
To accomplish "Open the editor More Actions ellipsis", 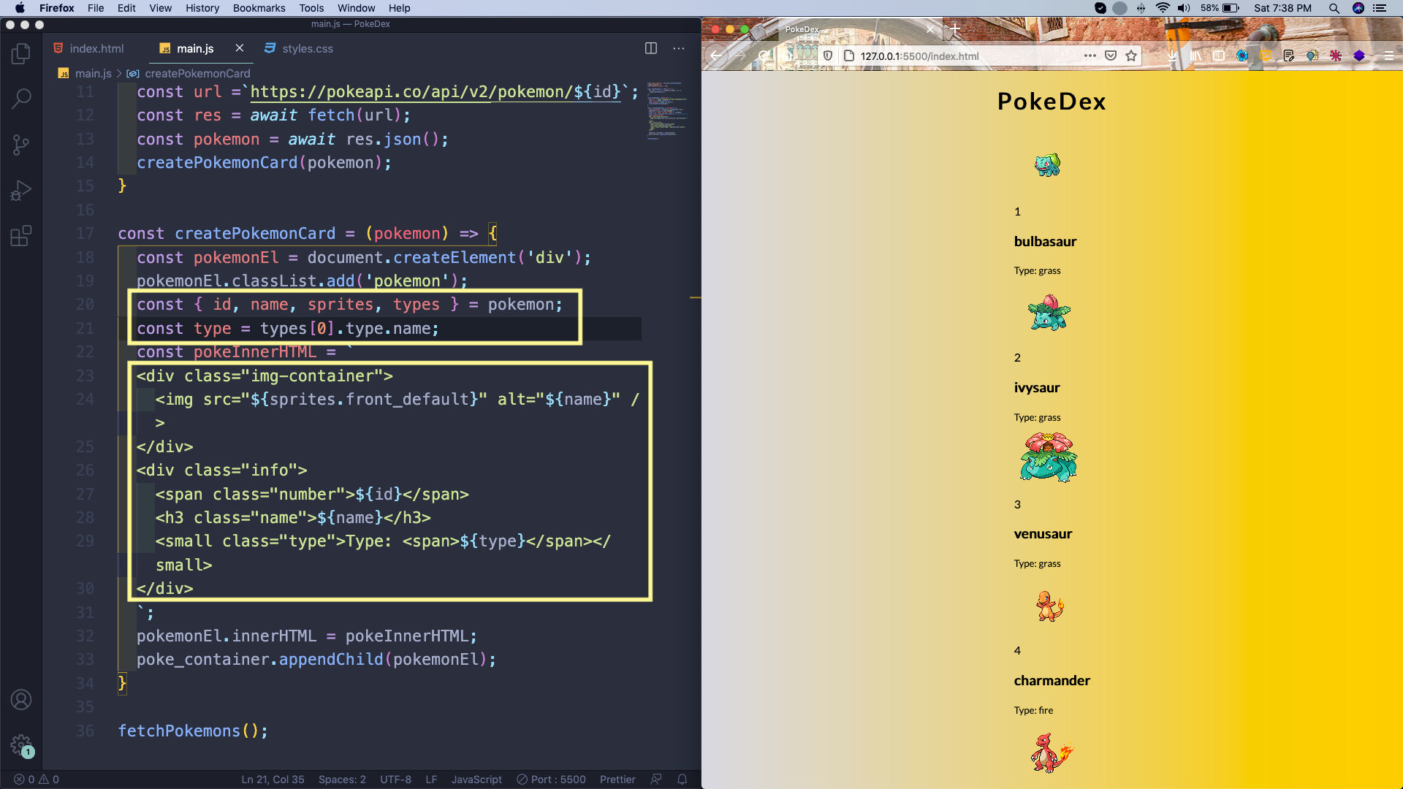I will tap(679, 48).
